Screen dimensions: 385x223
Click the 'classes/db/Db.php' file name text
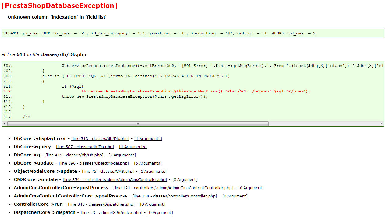point(63,54)
